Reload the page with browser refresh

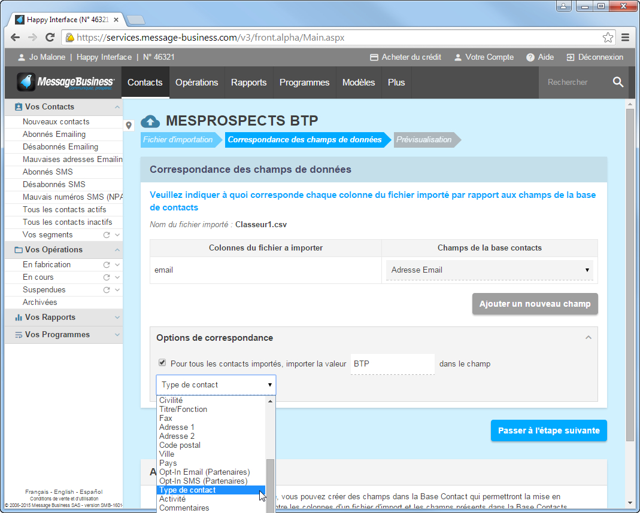(50, 38)
